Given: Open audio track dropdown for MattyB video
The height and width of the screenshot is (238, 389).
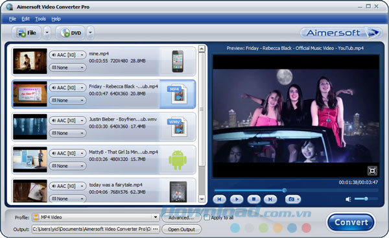Looking at the screenshot, I should pyautogui.click(x=67, y=153).
